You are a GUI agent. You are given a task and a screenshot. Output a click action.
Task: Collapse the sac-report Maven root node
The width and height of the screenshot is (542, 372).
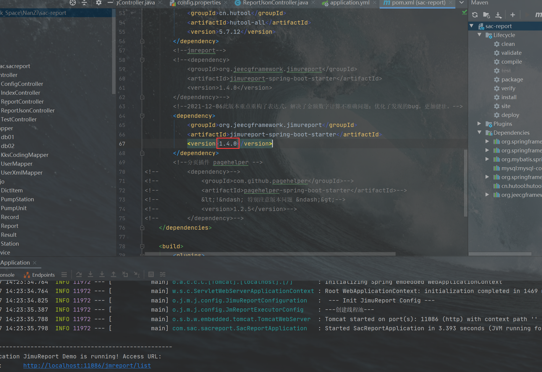click(x=472, y=26)
